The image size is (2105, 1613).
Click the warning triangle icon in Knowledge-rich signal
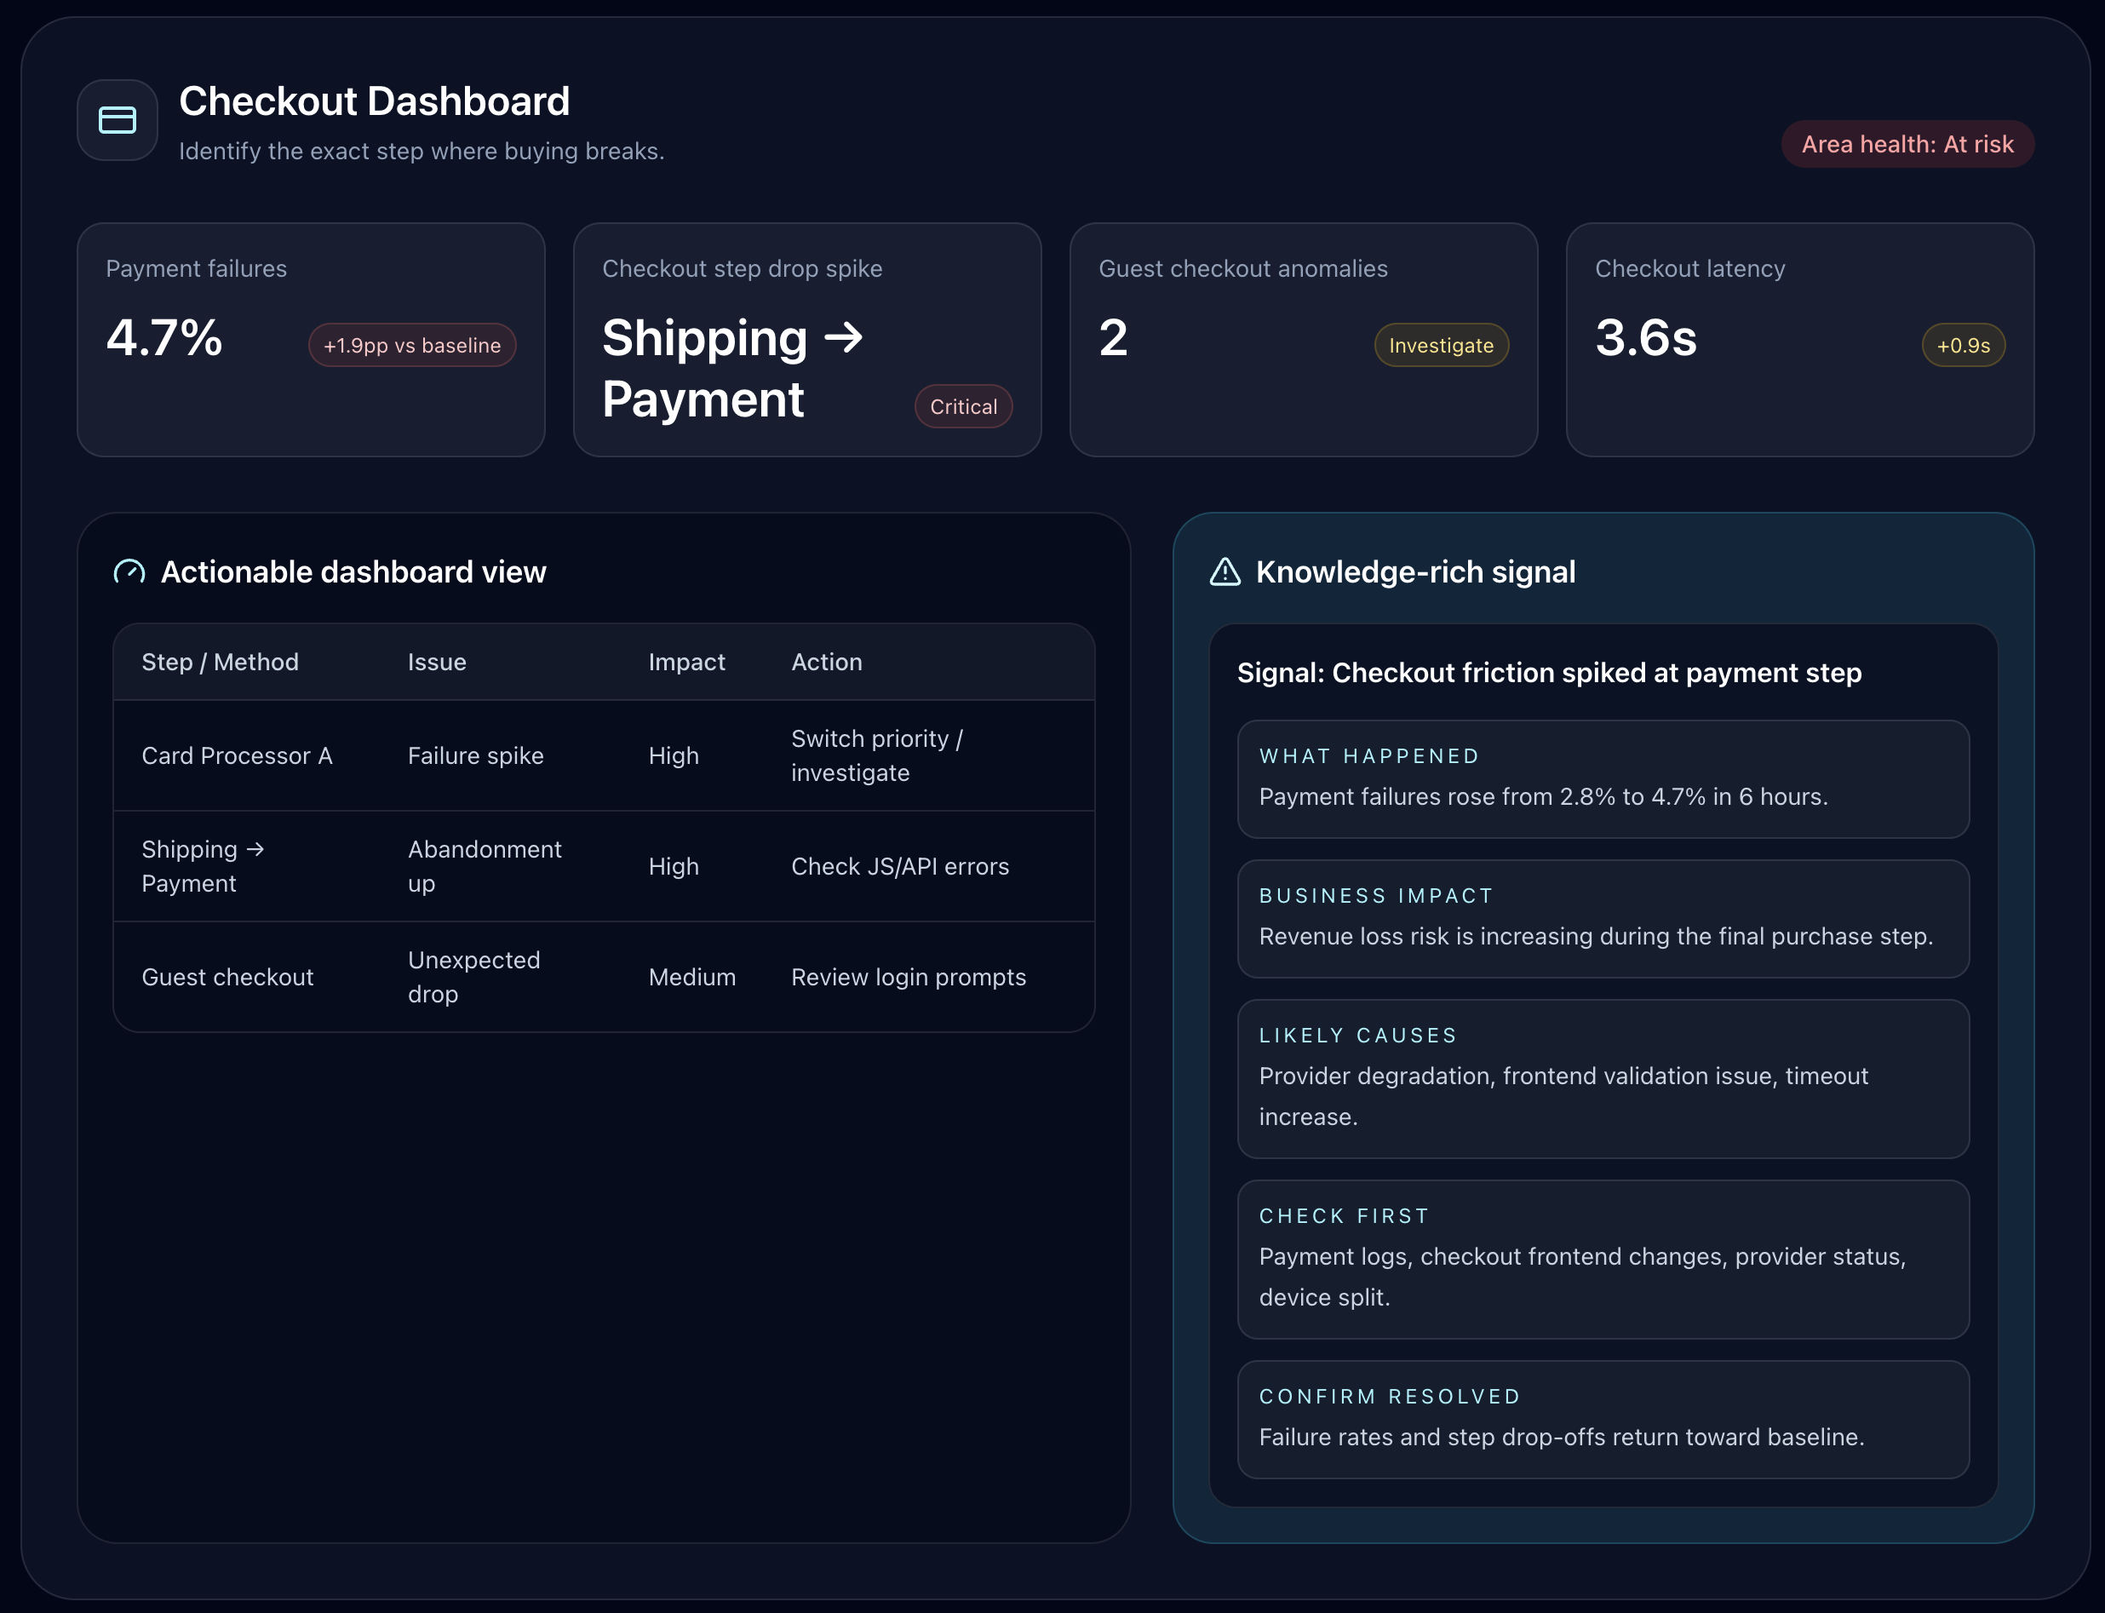point(1225,572)
